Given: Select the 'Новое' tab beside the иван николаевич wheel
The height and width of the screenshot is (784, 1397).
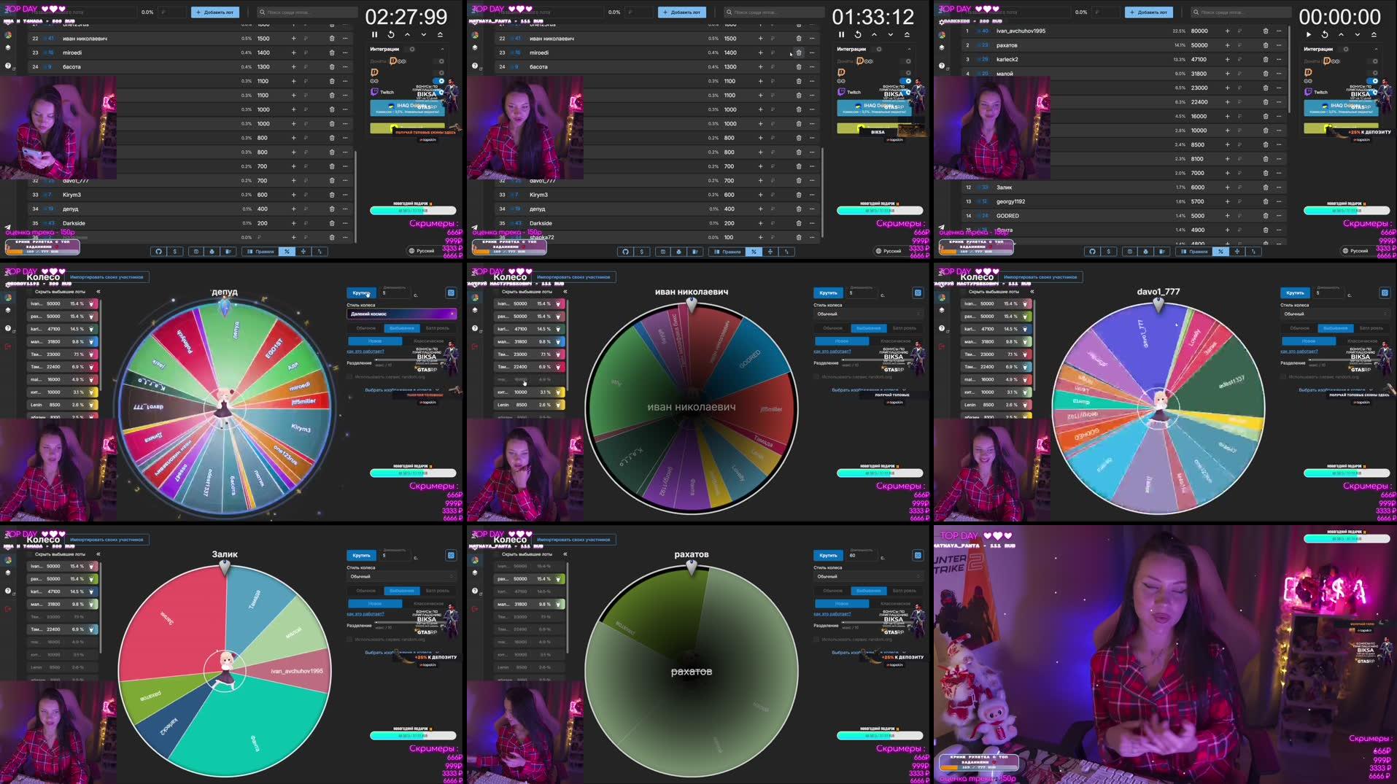Looking at the screenshot, I should 841,341.
